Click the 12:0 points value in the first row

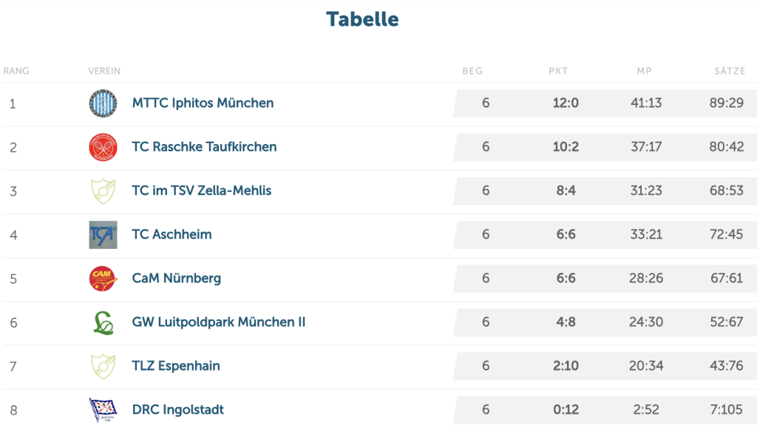(566, 103)
